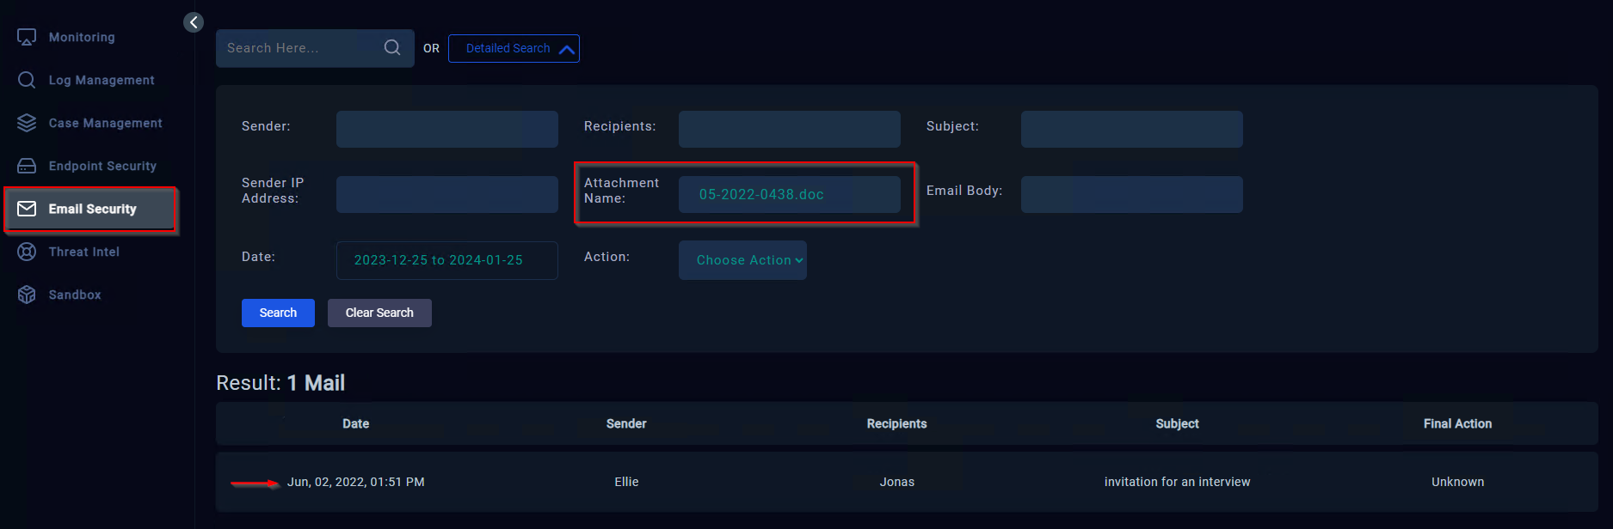Click the Email Security envelope icon

pos(27,209)
